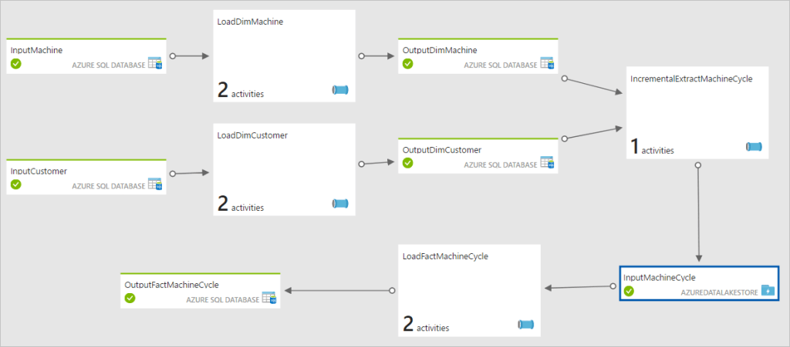Image resolution: width=790 pixels, height=347 pixels.
Task: Click the IncrementalExtractMachineCycle pipeline icon
Action: tap(754, 147)
